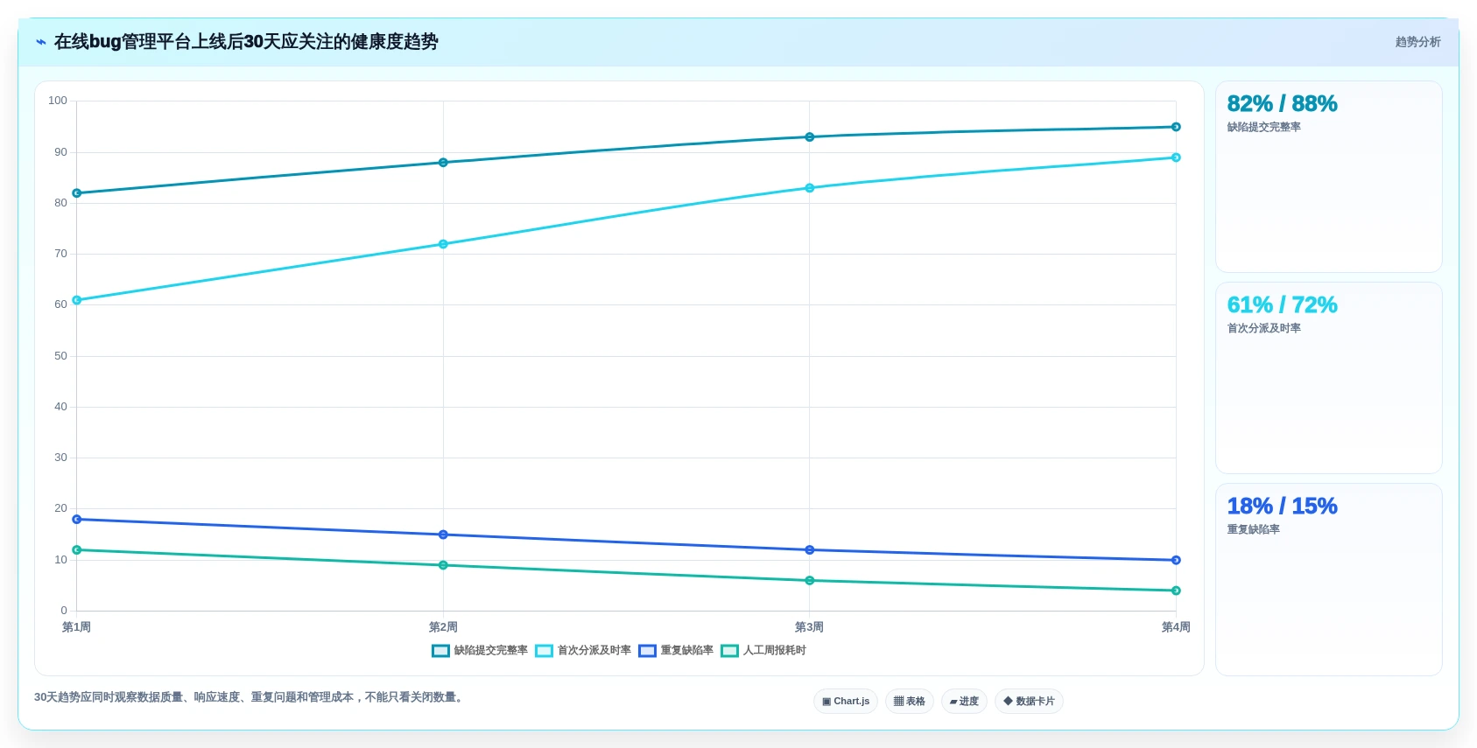Click the 首次分派及时率 caption in second card
Screen dimensions: 1477x748
point(1263,328)
